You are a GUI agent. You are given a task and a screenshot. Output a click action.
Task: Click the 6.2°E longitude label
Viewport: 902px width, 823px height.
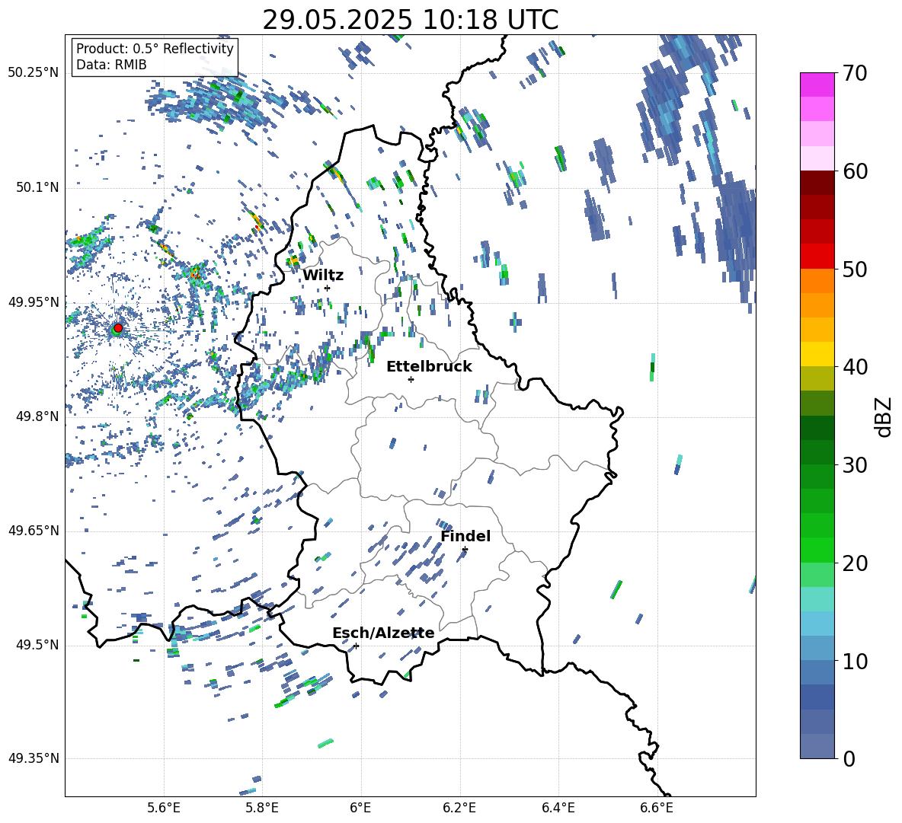pyautogui.click(x=459, y=808)
